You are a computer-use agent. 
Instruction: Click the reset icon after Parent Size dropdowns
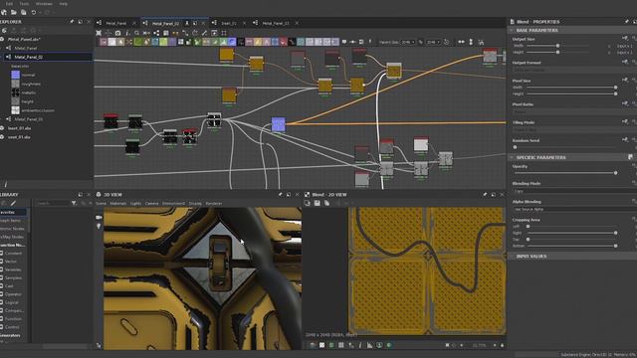(x=447, y=42)
